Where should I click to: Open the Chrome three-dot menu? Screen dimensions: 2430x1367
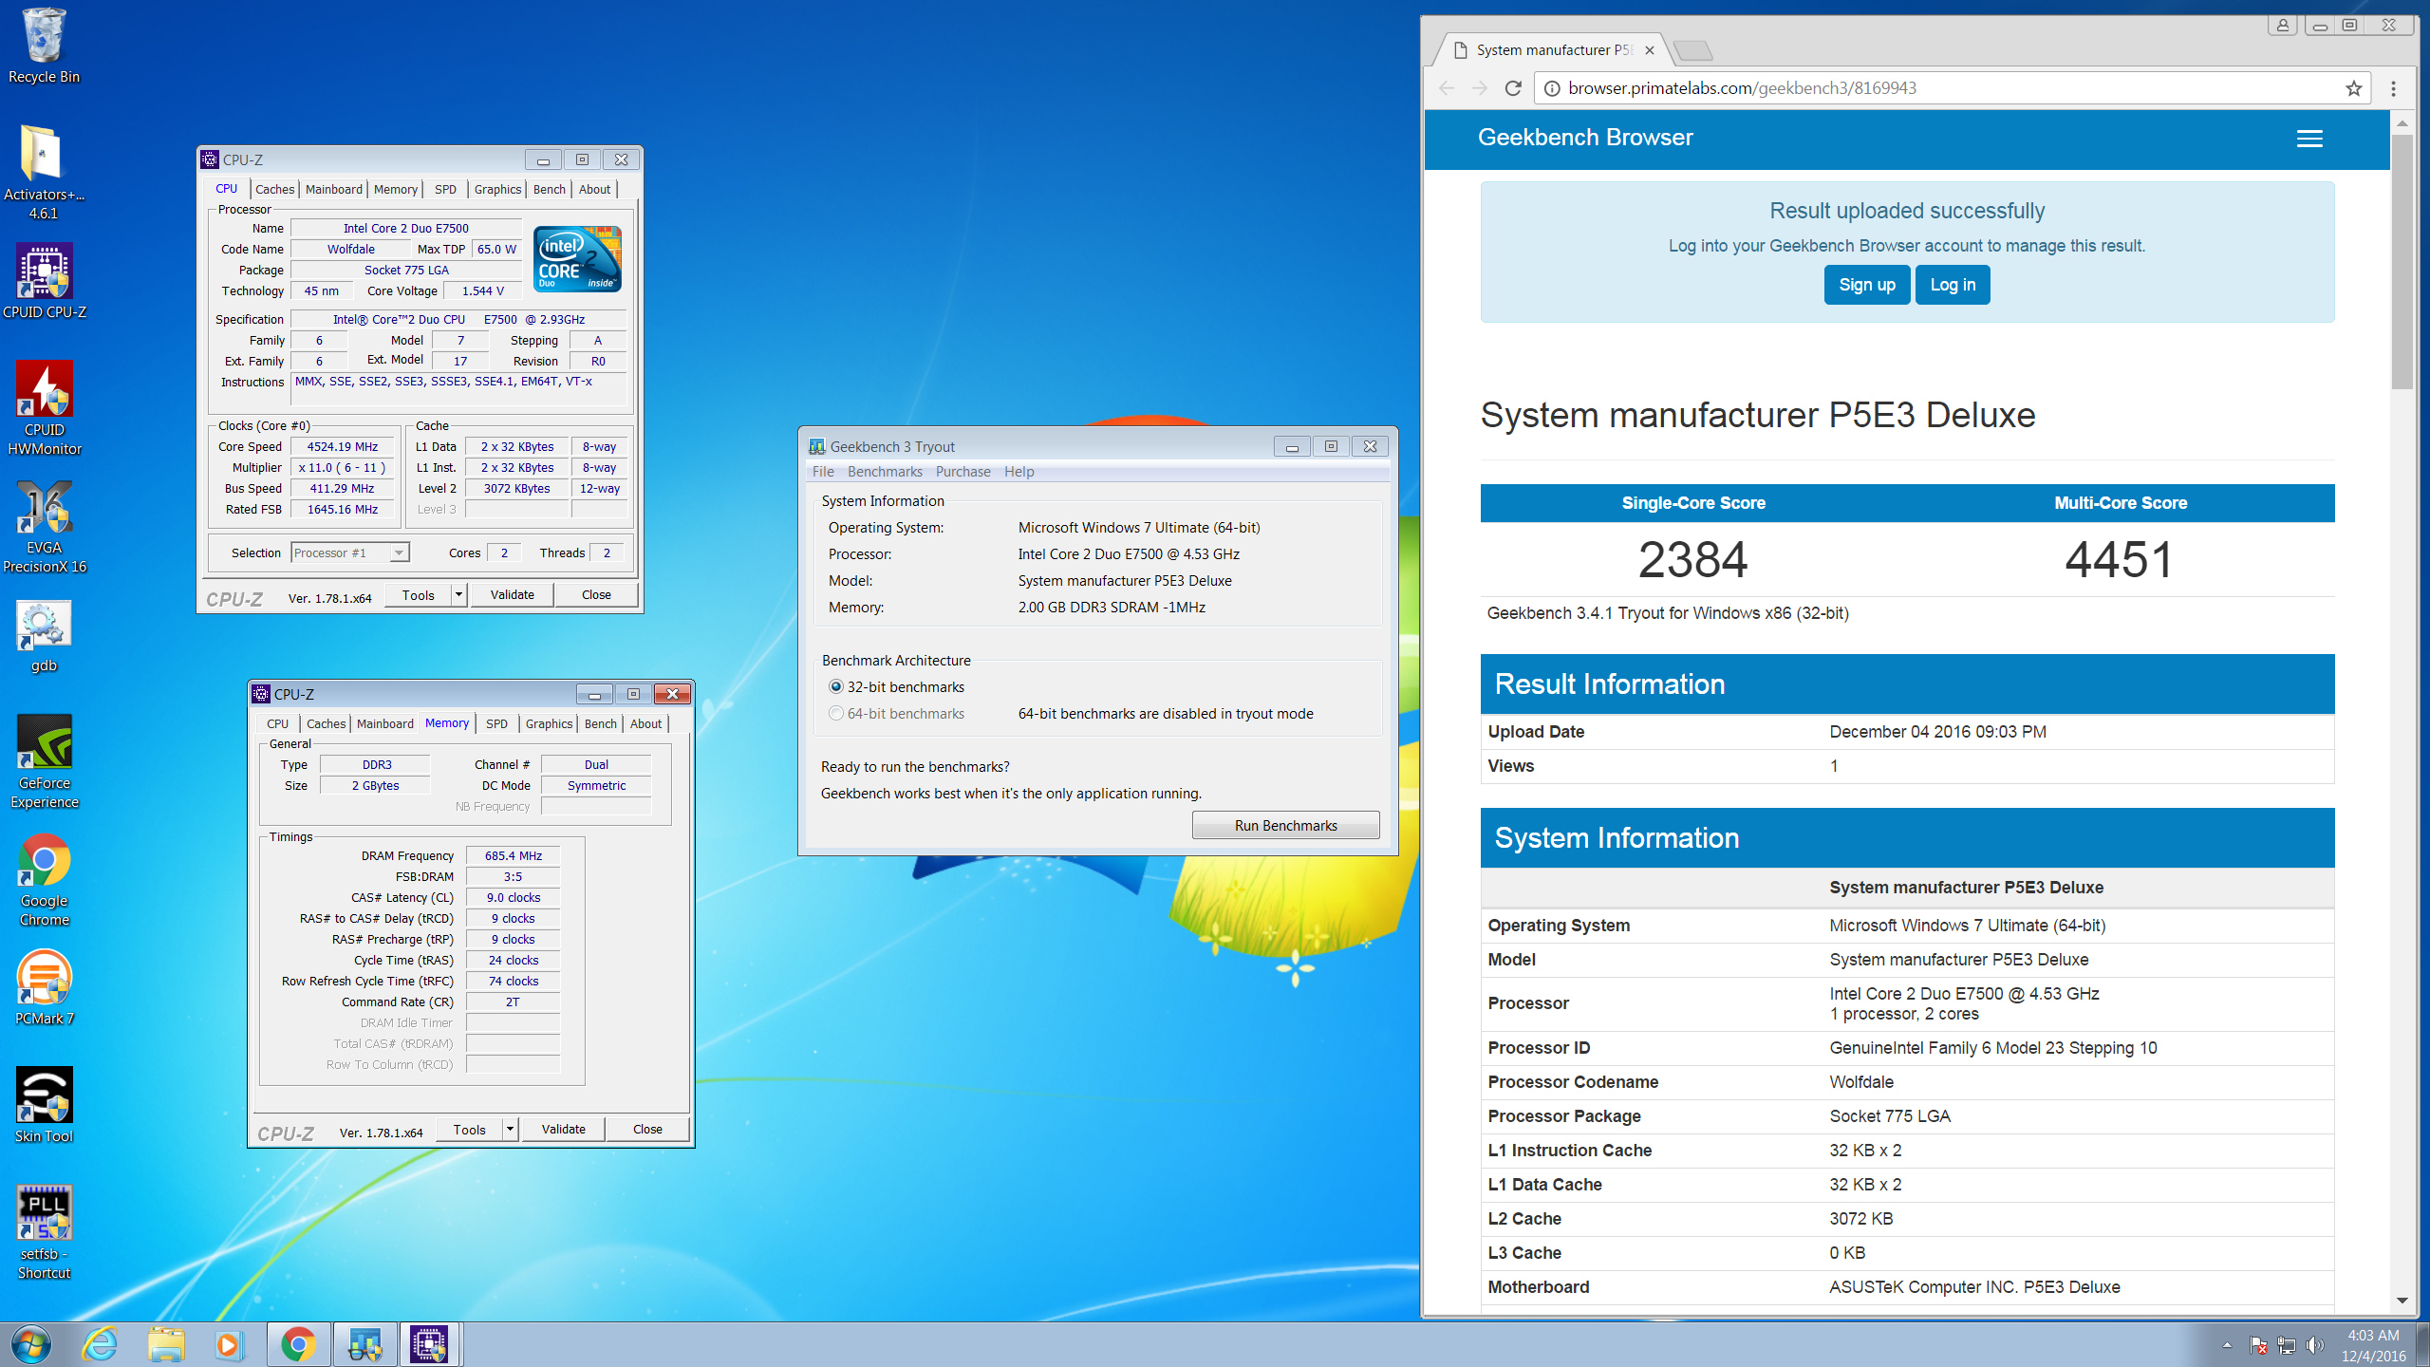click(x=2393, y=88)
